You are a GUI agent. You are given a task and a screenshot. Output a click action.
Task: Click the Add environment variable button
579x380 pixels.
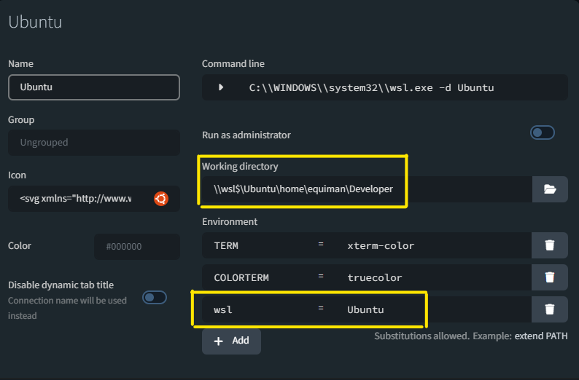point(231,341)
